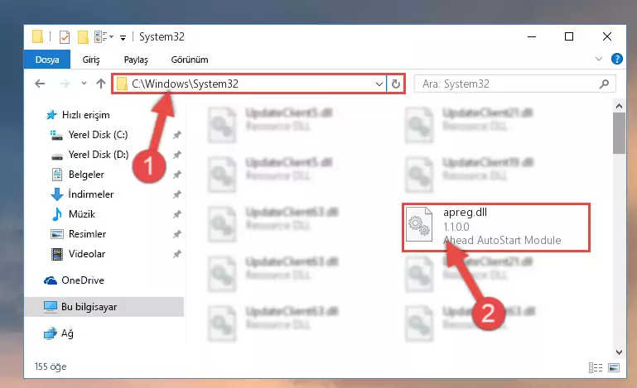Toggle the pin next to Yerel Disk (C:)
This screenshot has width=637, height=388.
tap(176, 135)
